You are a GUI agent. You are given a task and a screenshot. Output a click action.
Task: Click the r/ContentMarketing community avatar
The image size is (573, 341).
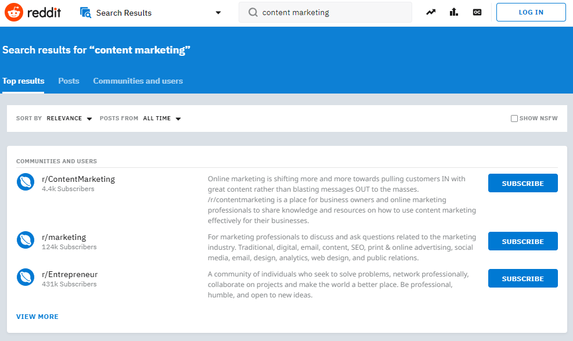click(x=26, y=182)
